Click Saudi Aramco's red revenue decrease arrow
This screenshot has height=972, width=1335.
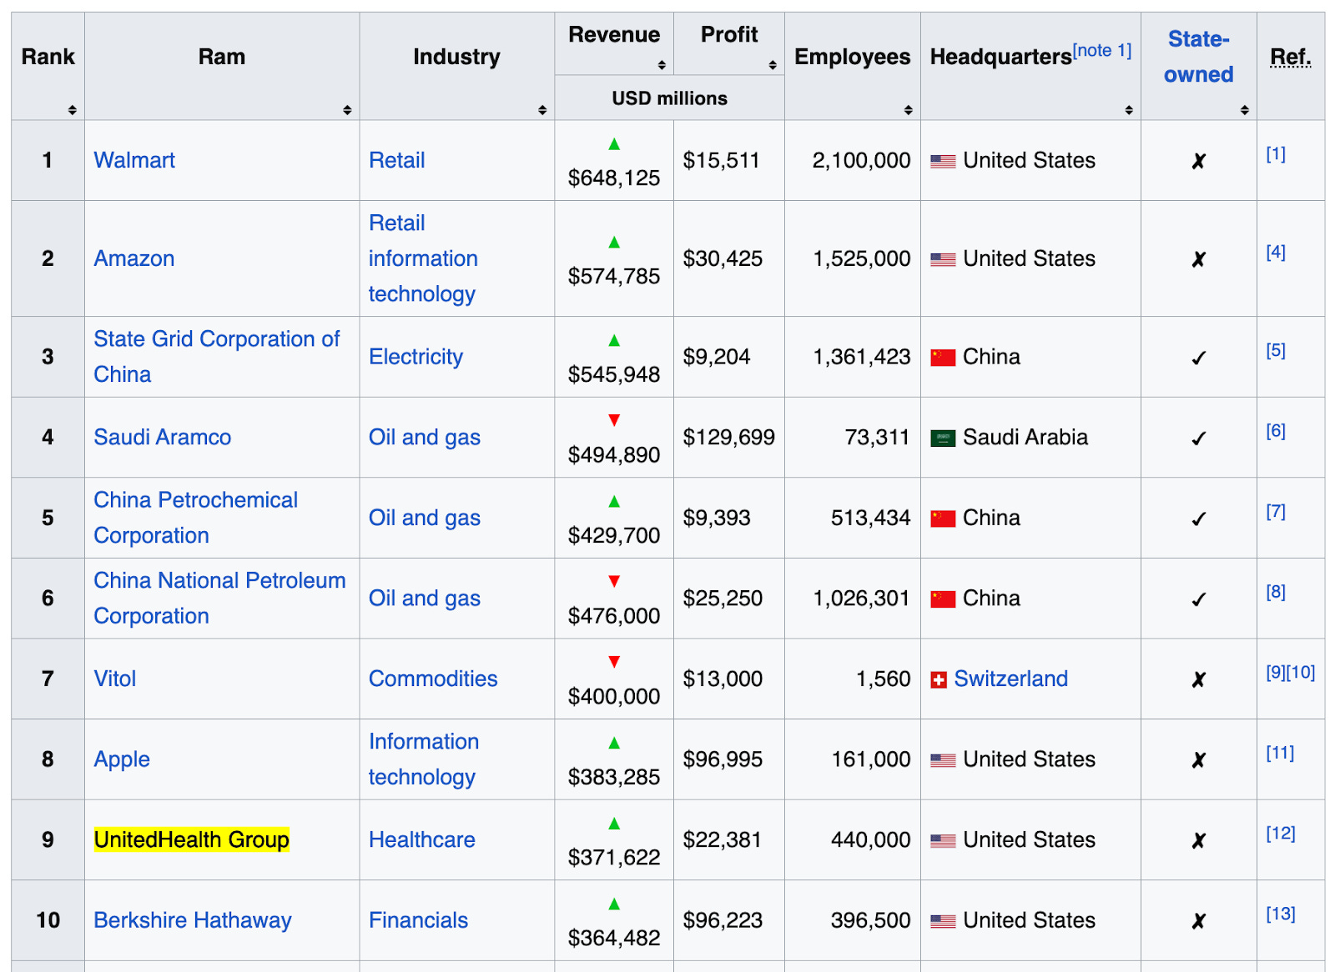(x=614, y=420)
